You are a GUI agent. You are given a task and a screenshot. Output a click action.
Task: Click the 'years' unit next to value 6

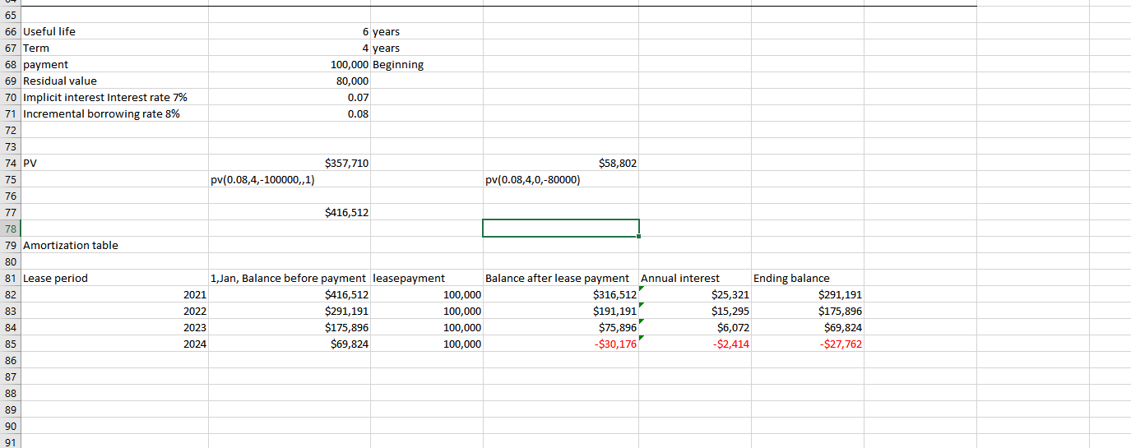[x=427, y=31]
